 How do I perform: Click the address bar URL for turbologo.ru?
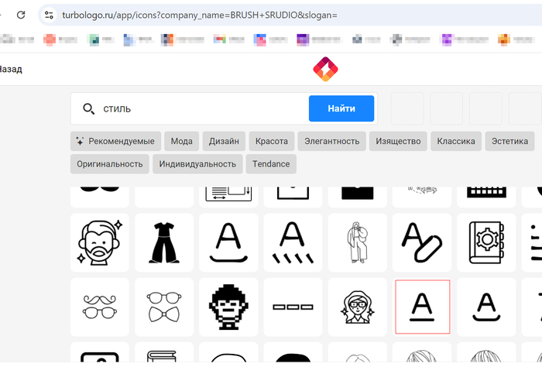(x=200, y=15)
